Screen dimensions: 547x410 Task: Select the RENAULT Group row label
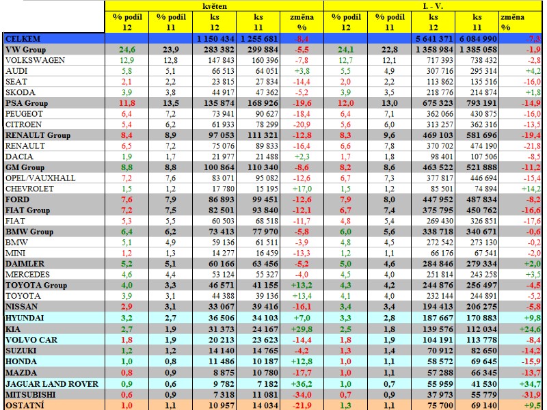38,135
